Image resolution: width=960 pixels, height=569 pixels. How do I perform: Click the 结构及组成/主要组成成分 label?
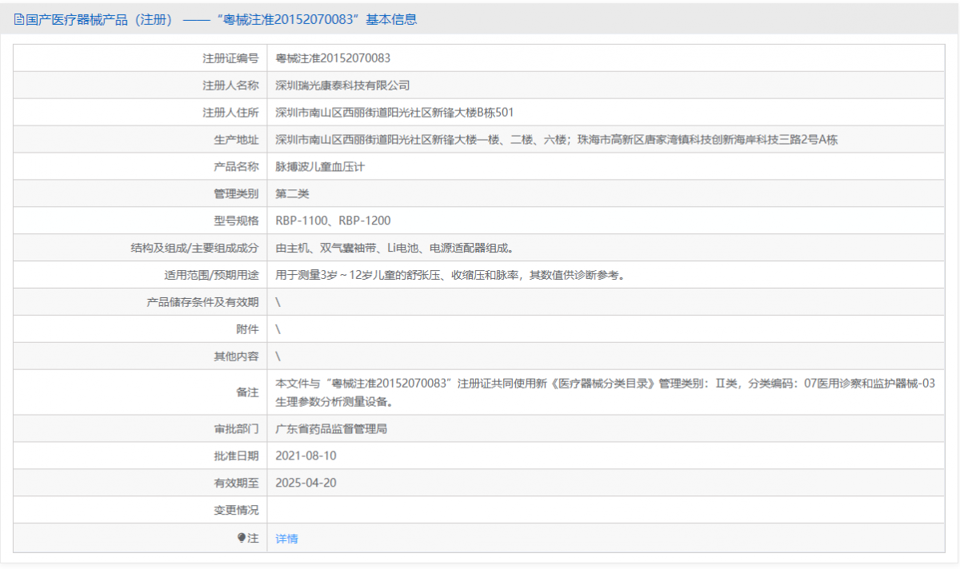pyautogui.click(x=195, y=248)
